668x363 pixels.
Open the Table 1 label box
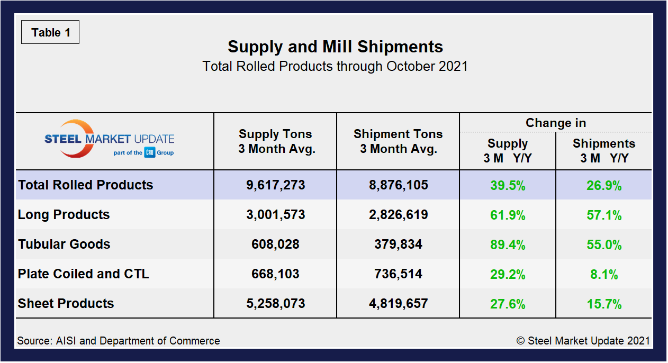(x=50, y=32)
